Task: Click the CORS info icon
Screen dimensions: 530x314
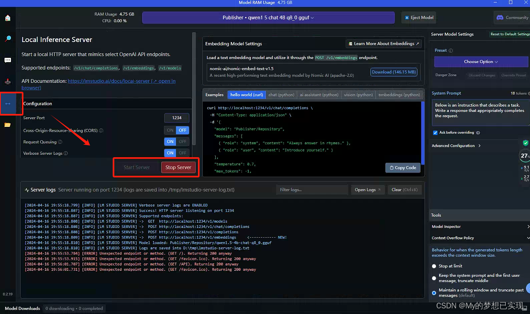Action: pyautogui.click(x=101, y=131)
